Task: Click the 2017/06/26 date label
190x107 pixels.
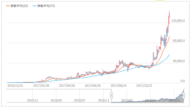Action: [93, 86]
